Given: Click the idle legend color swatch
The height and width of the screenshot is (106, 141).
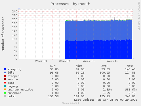Looking at the screenshot, I should coord(5,72).
